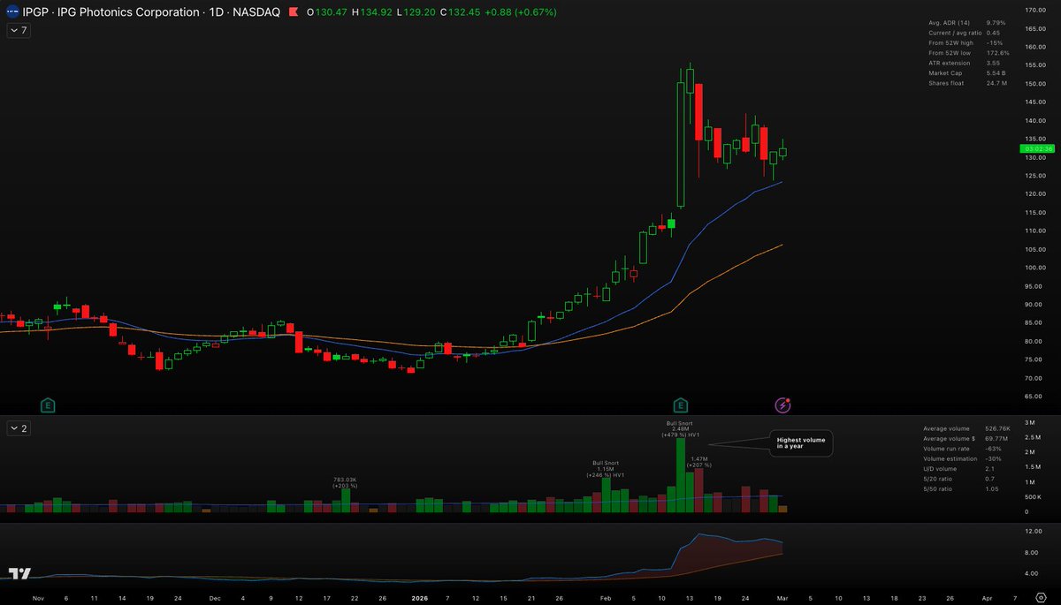This screenshot has width=1061, height=605.
Task: Click the '2026' label on the time axis
Action: 418,597
